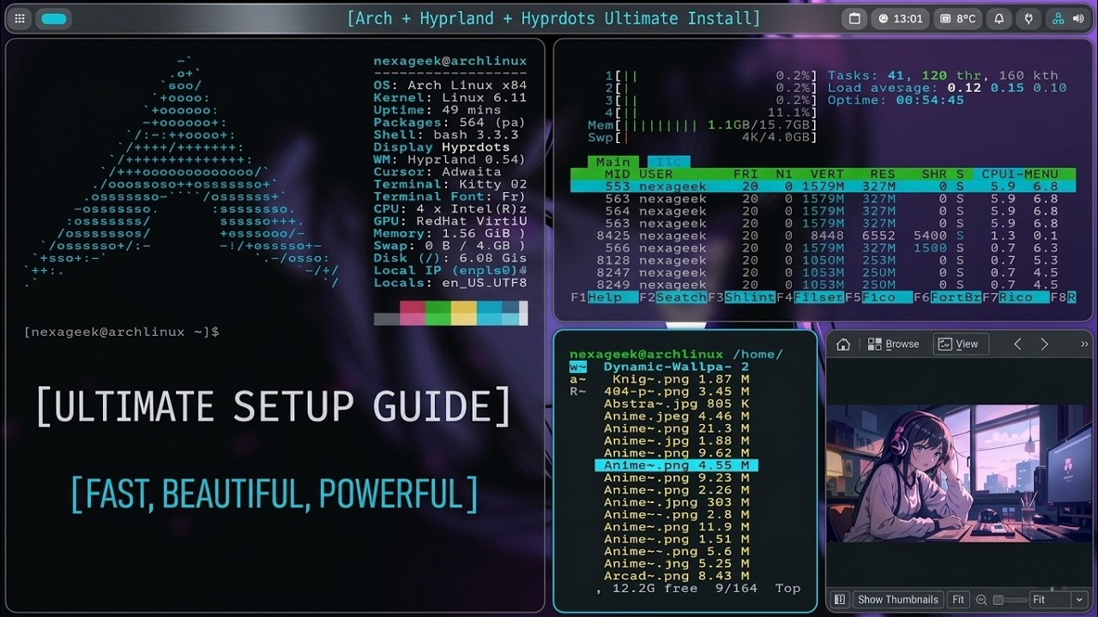This screenshot has height=617, width=1098.
Task: Click F1 Help in htop footer
Action: 604,297
